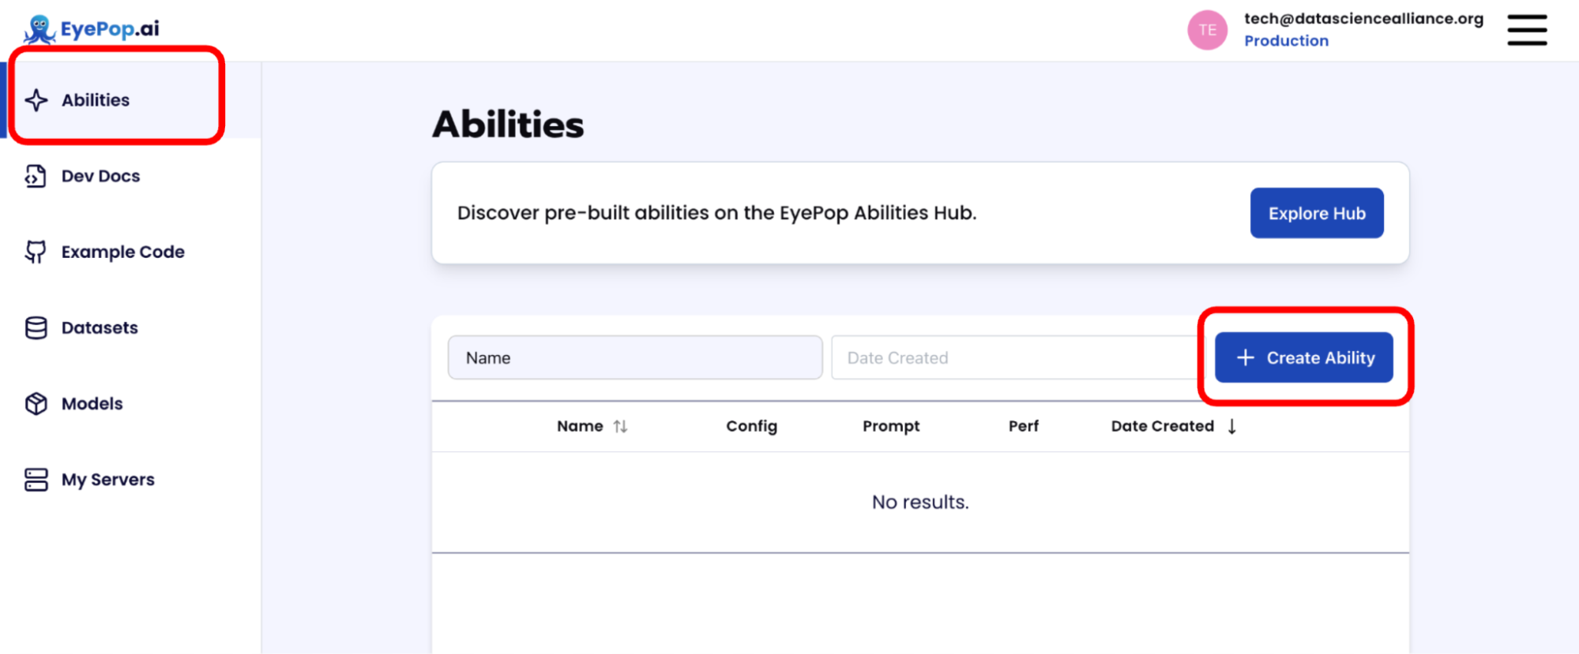The image size is (1579, 654).
Task: Click the Config column header
Action: click(751, 426)
